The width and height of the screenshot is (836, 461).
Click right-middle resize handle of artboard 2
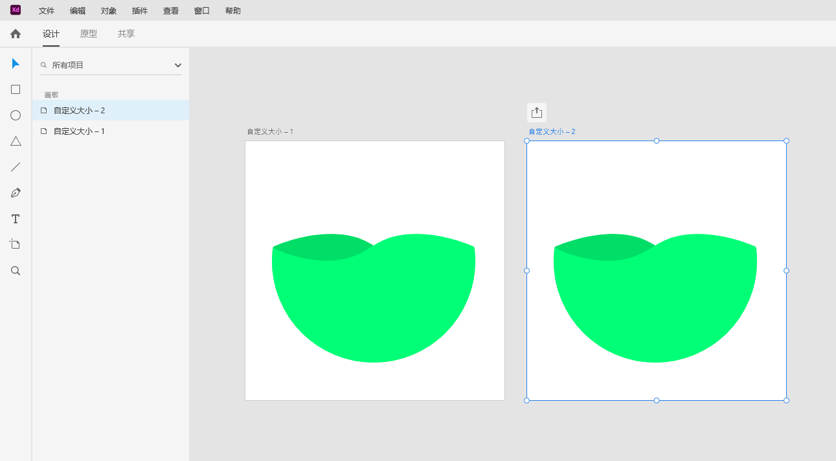coord(787,271)
